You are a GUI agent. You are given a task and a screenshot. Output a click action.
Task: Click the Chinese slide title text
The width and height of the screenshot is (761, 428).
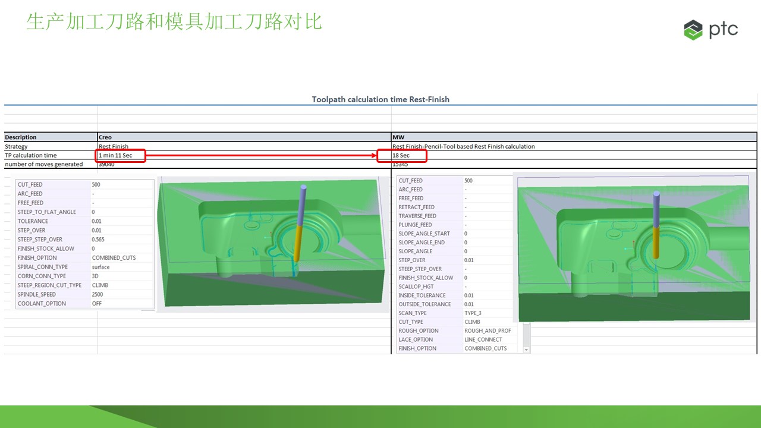click(x=174, y=21)
